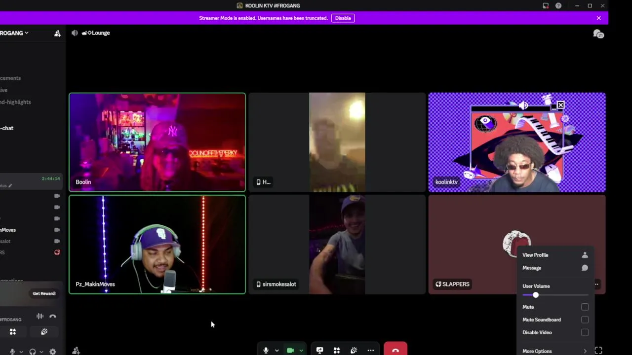Open the -chat channel in sidebar
632x355 pixels.
pos(7,128)
